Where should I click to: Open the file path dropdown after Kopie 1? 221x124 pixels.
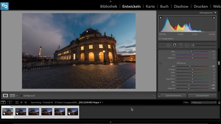[103, 103]
